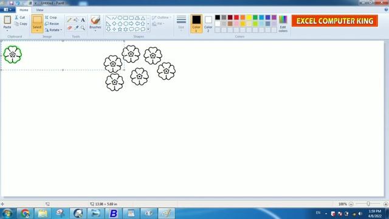Crop the image to selection
389x219 pixels.
click(51, 18)
